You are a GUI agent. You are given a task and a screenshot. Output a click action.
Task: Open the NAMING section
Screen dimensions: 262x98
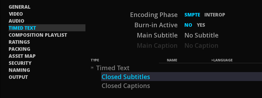click(x=19, y=70)
